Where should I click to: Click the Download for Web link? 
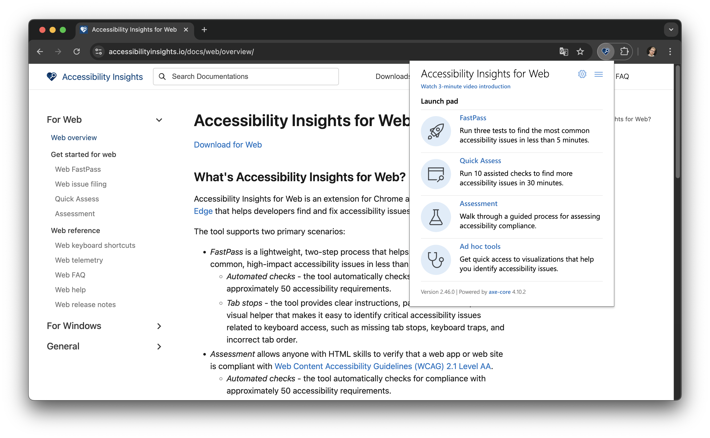pos(228,144)
